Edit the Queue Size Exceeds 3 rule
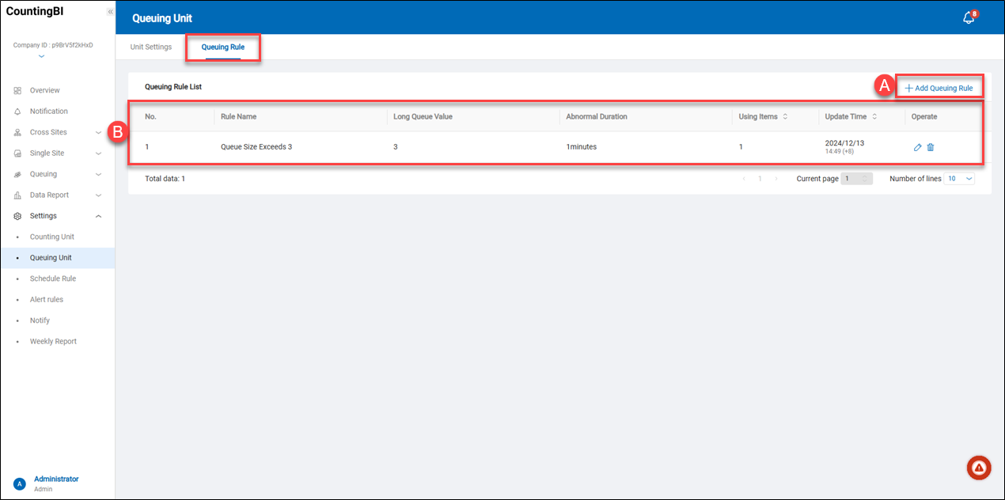The width and height of the screenshot is (1005, 500). pos(917,147)
